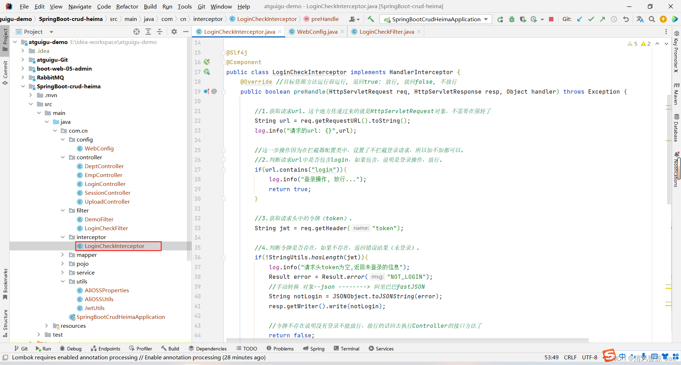The image size is (681, 365).
Task: Toggle the Commit tool window stripe button
Action: 5,73
